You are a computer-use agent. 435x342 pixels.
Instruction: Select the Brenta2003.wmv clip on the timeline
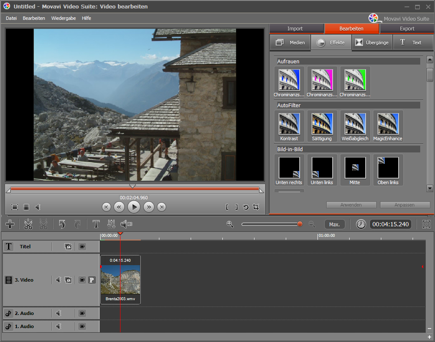pyautogui.click(x=120, y=280)
